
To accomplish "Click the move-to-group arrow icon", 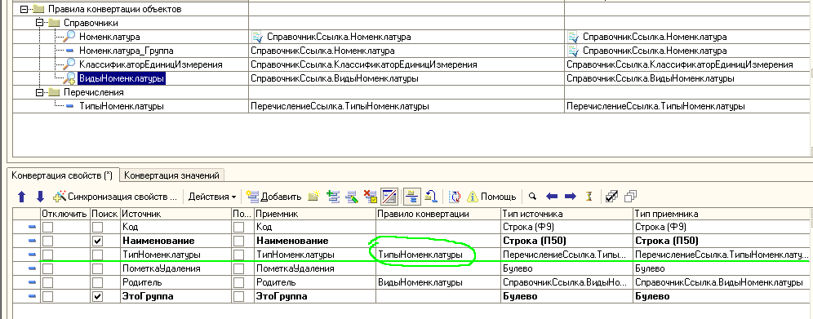I will (431, 197).
